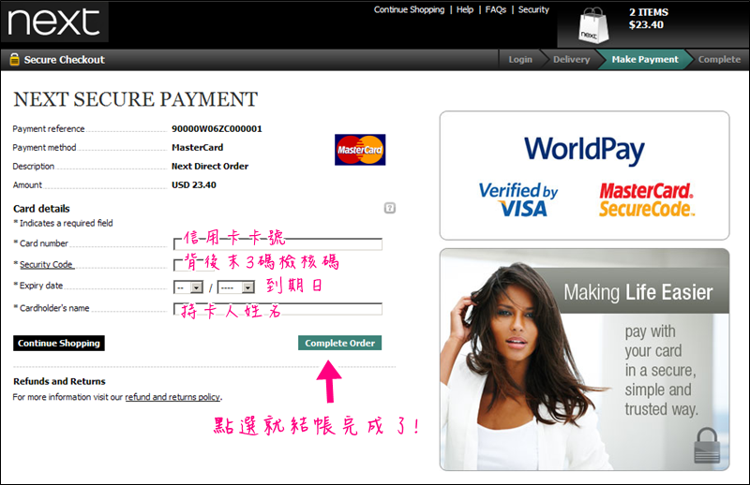Click the Continue Shopping header link

[409, 9]
